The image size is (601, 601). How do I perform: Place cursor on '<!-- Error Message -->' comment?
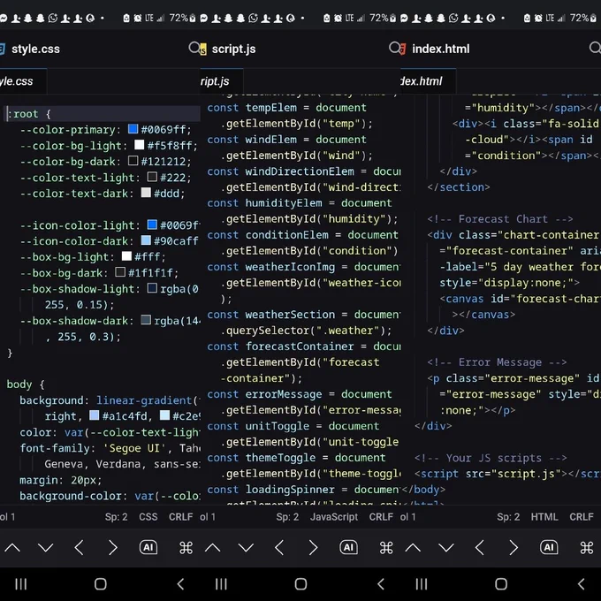pos(497,362)
